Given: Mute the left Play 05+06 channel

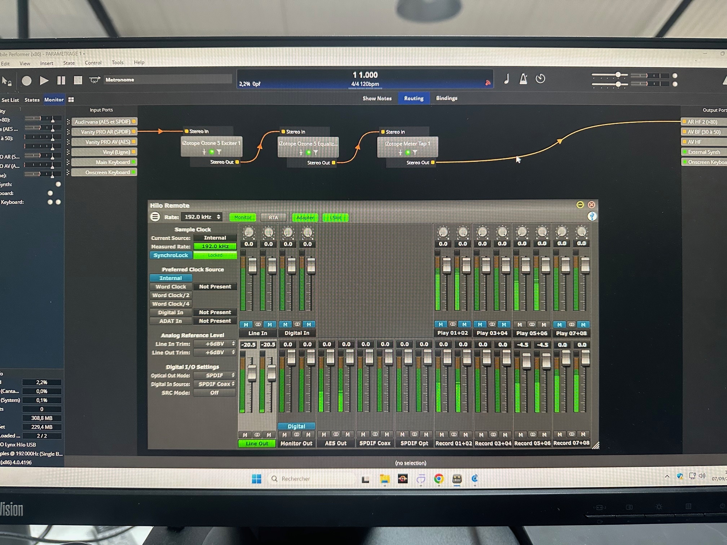Looking at the screenshot, I should 520,324.
